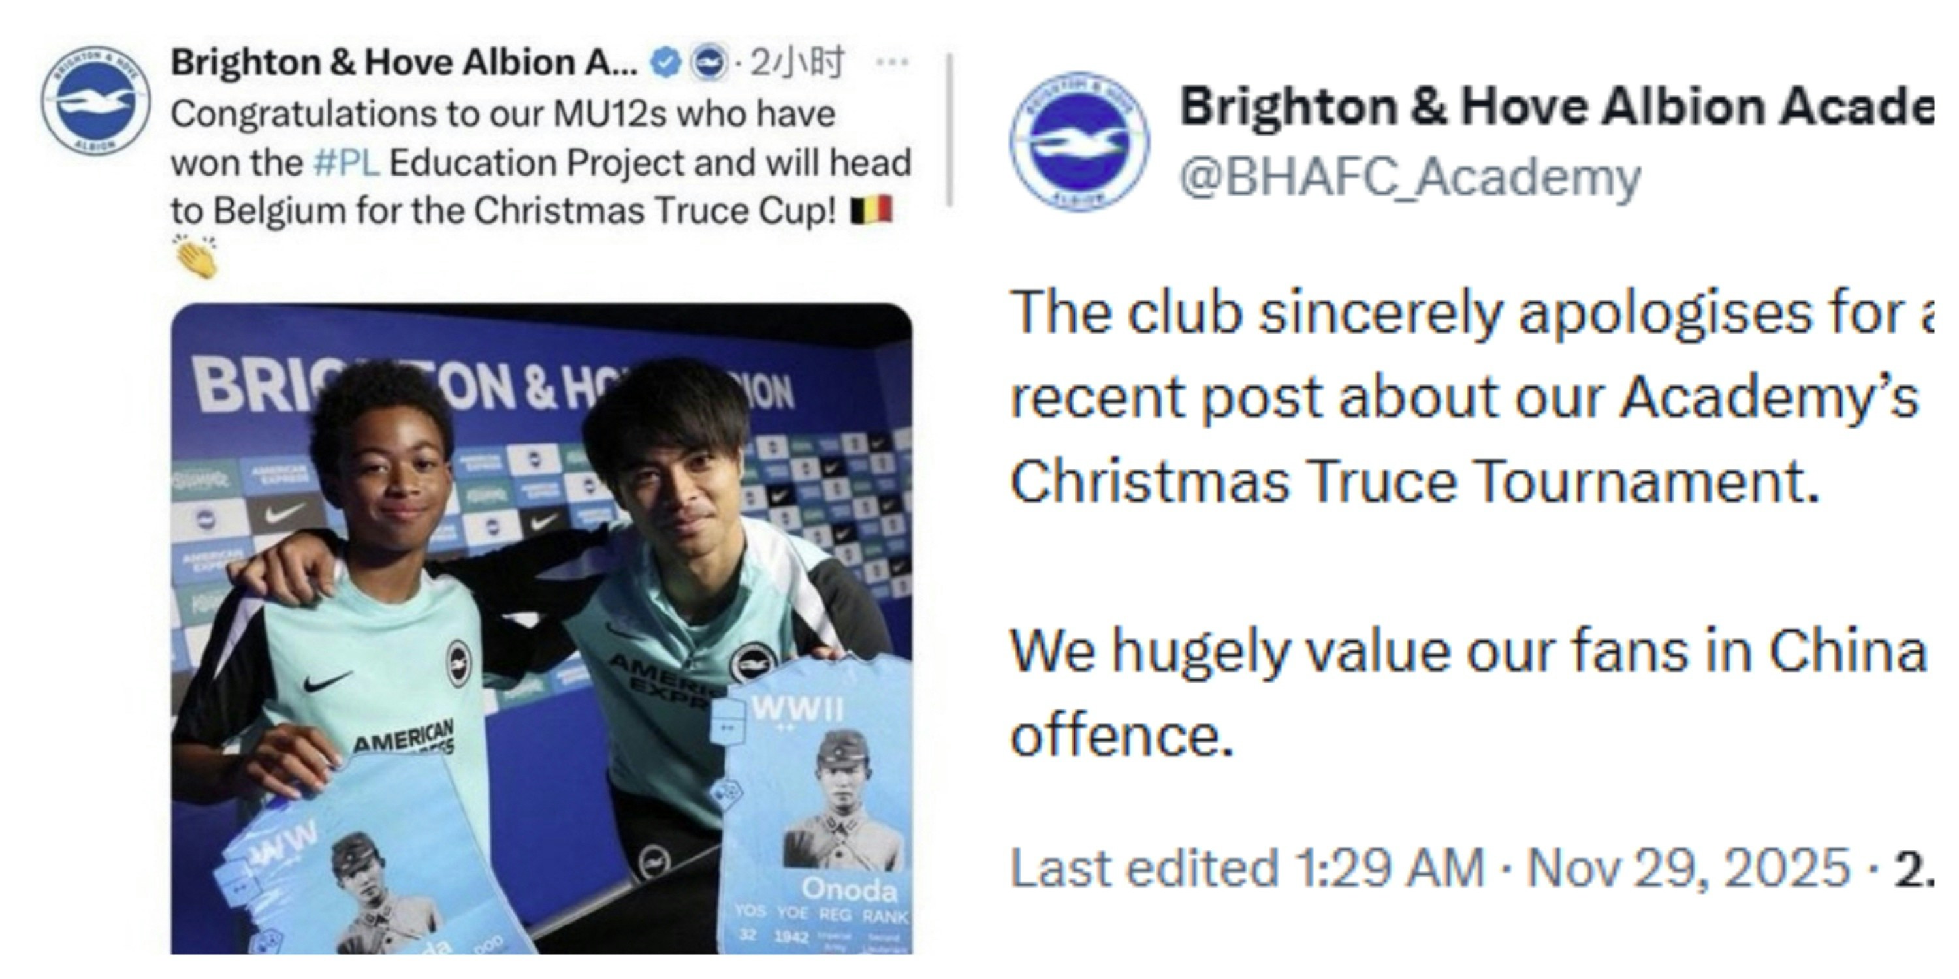Open the #PL hashtag link
This screenshot has height=979, width=1959.
point(346,163)
